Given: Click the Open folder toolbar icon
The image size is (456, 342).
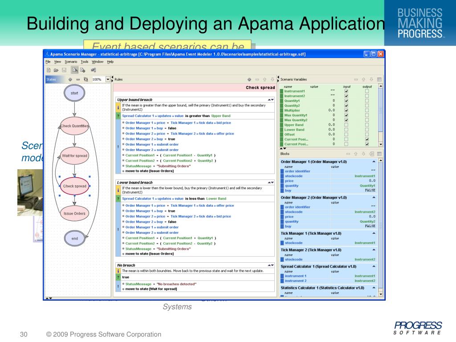Looking at the screenshot, I should 56,70.
